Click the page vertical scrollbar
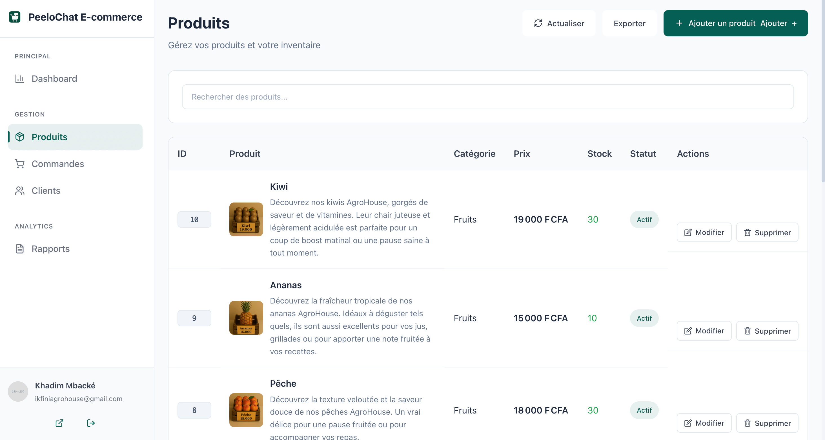825x440 pixels. (x=822, y=91)
